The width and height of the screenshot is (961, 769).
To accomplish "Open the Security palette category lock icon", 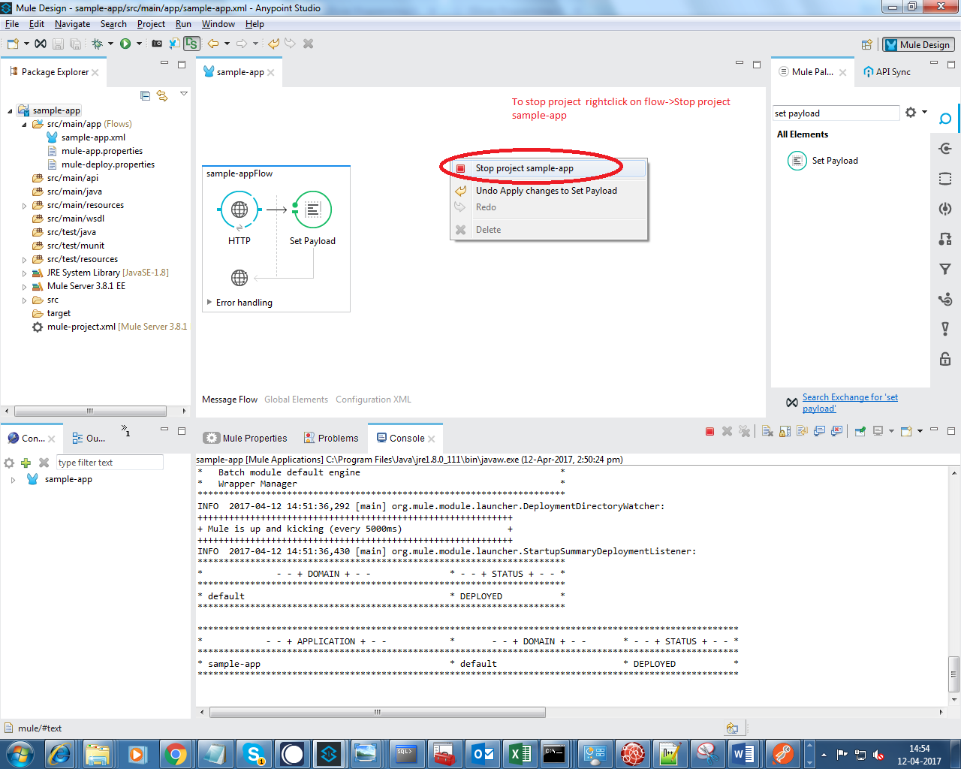I will [944, 359].
